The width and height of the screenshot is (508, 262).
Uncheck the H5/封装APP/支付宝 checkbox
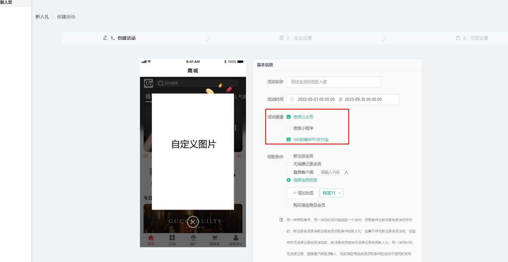(288, 139)
